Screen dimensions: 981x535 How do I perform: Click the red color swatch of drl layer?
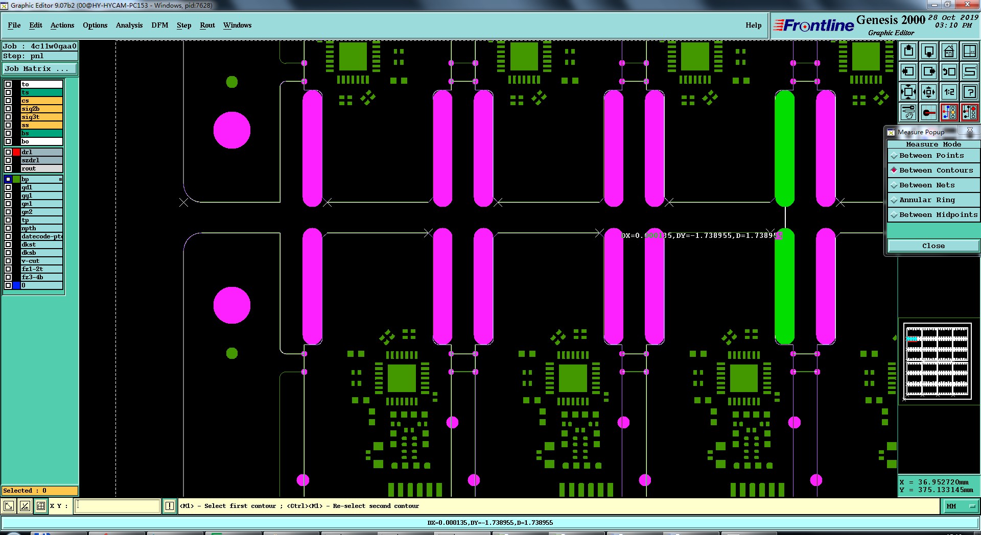coord(16,152)
